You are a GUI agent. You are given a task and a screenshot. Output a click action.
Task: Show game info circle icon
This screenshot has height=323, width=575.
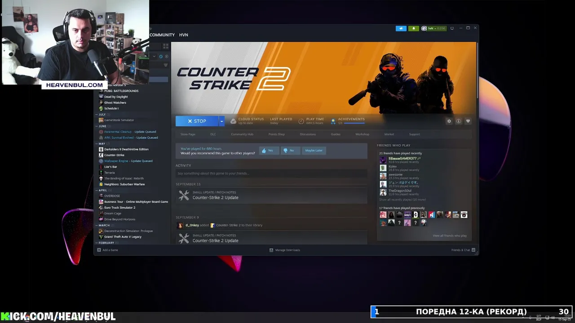coord(458,121)
